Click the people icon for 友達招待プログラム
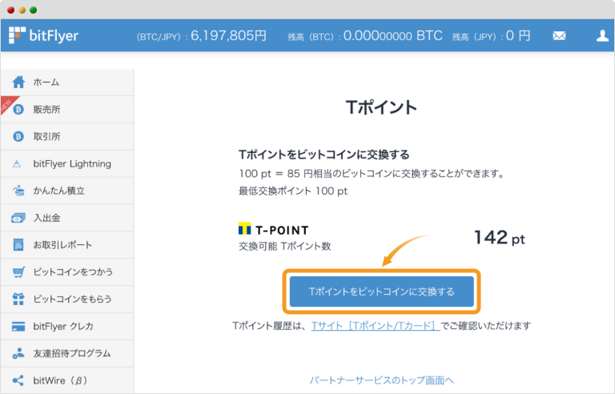615x394 pixels. (18, 353)
